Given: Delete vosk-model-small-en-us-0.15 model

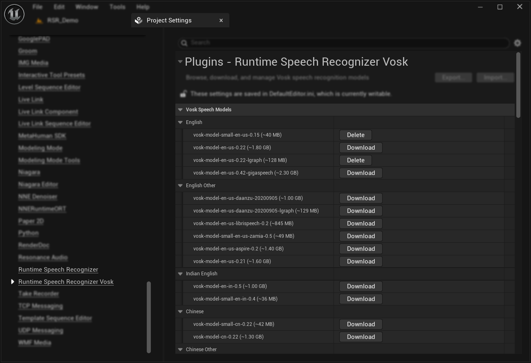Looking at the screenshot, I should (x=356, y=135).
